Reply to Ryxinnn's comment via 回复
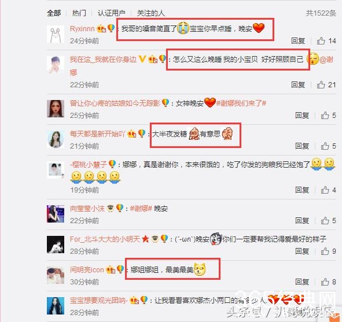Image resolution: width=342 pixels, height=322 pixels. (298, 40)
